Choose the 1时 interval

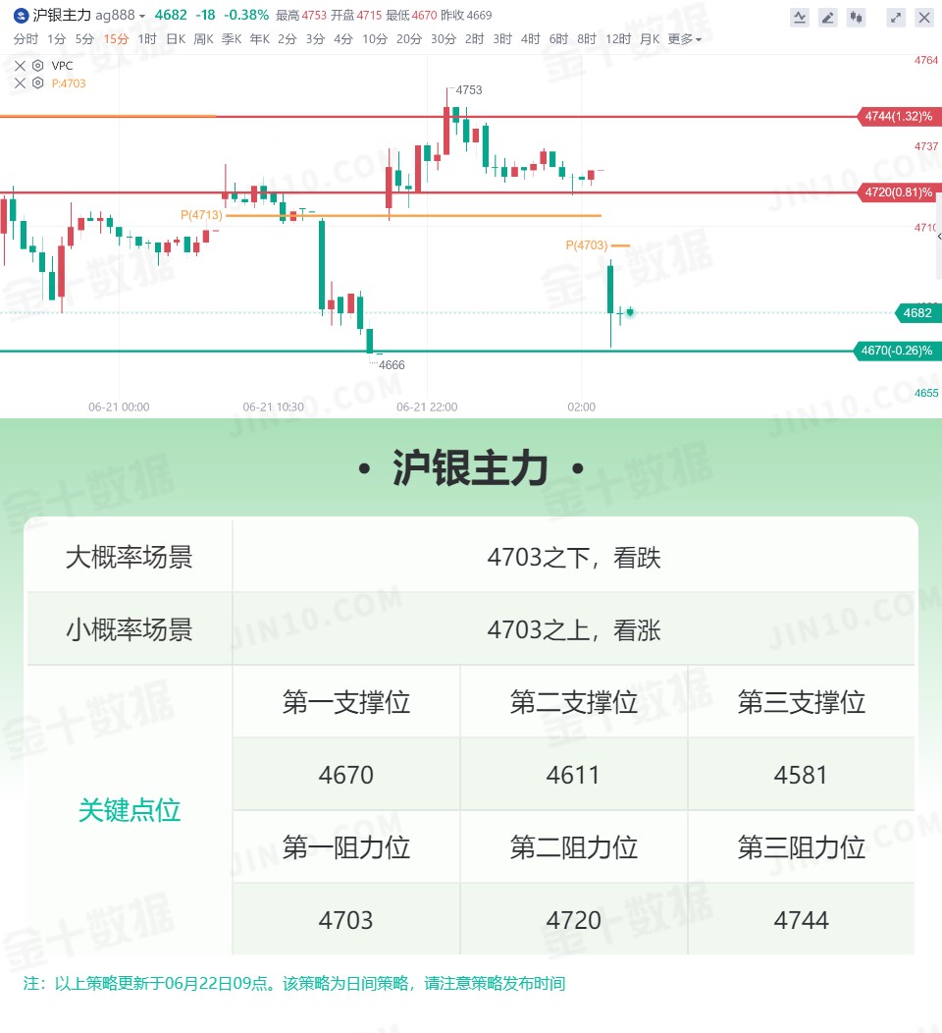click(147, 39)
